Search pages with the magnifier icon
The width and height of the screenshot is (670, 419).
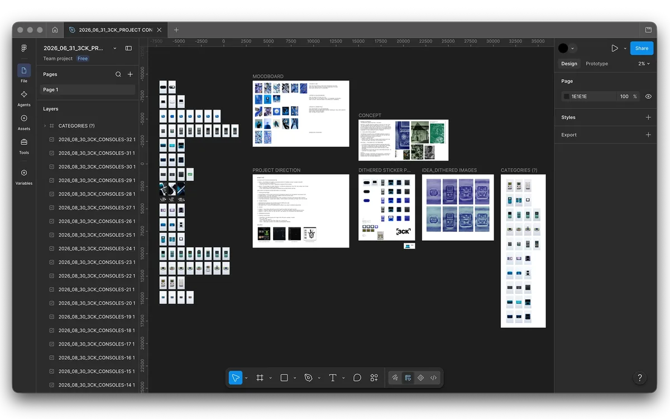pos(118,74)
